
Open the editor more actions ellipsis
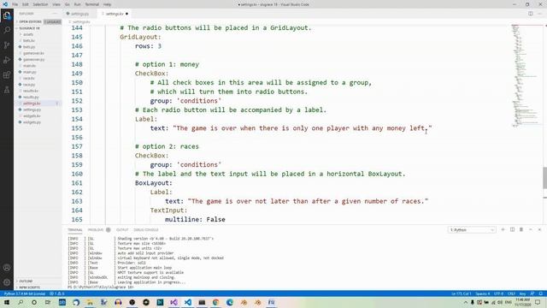tap(539, 14)
